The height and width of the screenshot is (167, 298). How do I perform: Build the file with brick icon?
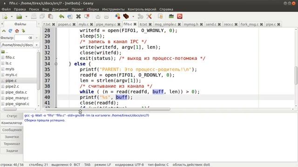pyautogui.click(x=126, y=17)
